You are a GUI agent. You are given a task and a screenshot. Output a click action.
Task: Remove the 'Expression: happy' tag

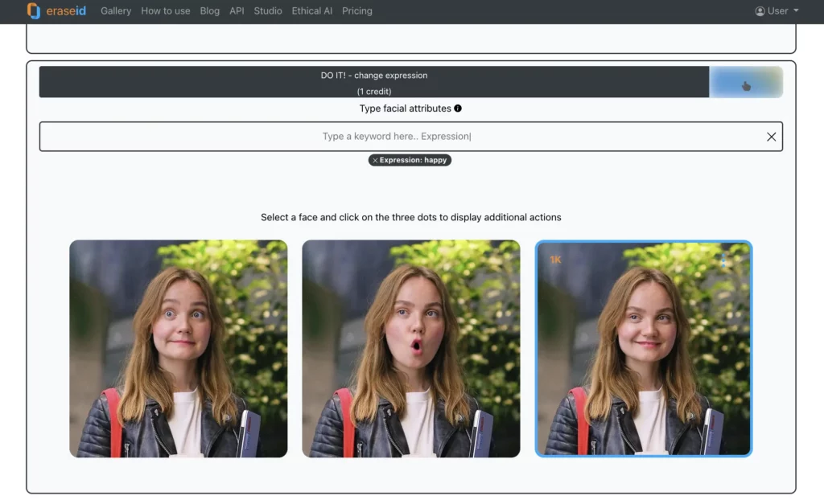tap(375, 161)
